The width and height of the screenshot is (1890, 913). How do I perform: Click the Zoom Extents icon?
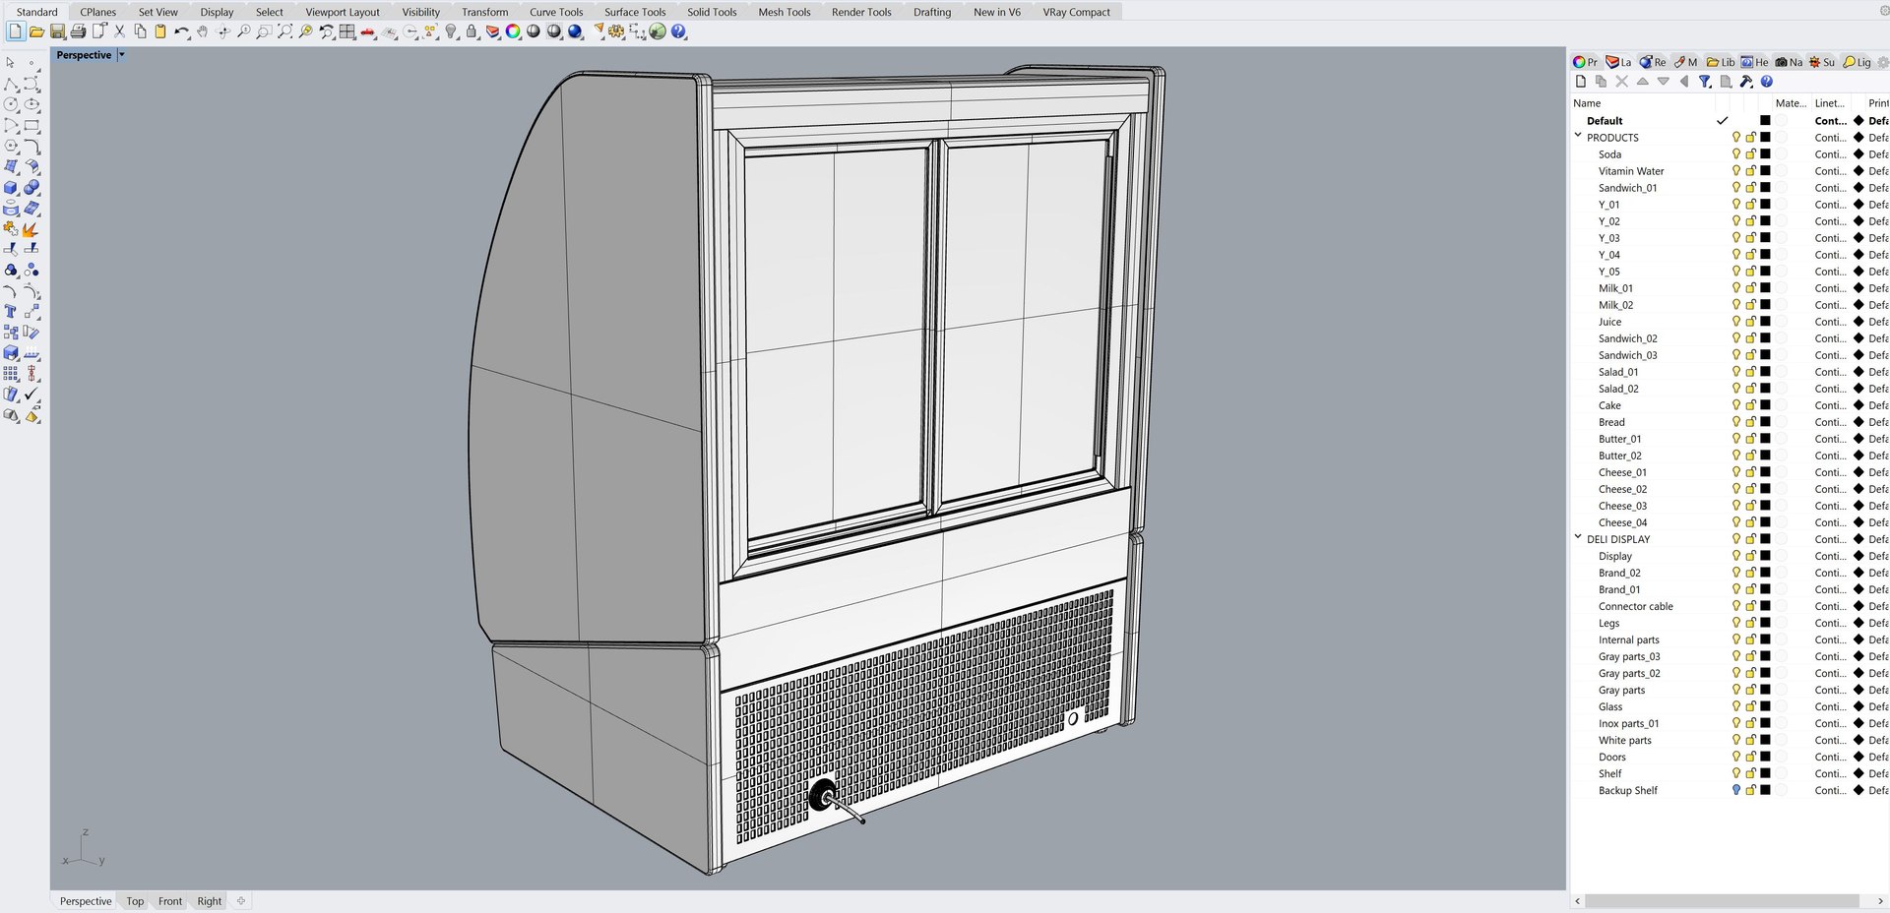click(x=284, y=31)
